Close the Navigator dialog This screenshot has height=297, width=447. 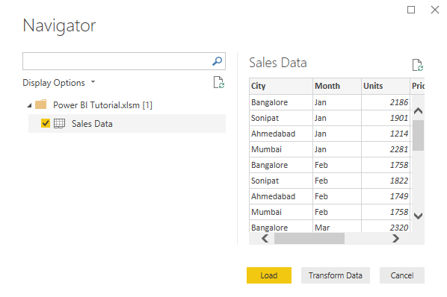435,10
